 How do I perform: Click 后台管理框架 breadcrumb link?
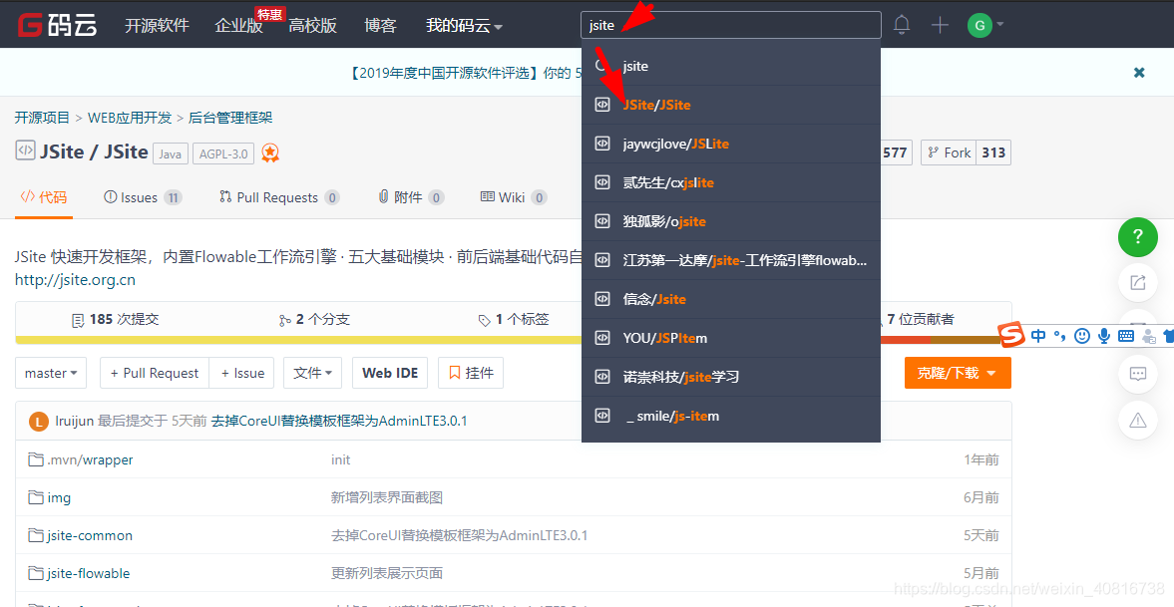(x=230, y=118)
